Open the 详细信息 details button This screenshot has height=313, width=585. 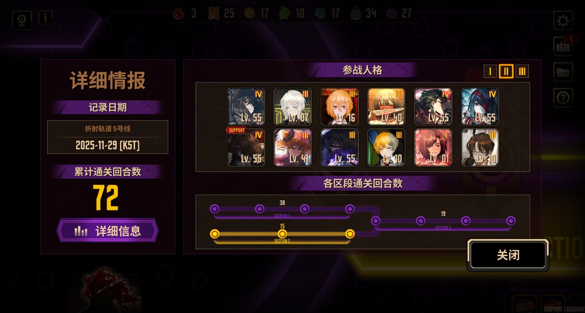point(108,231)
